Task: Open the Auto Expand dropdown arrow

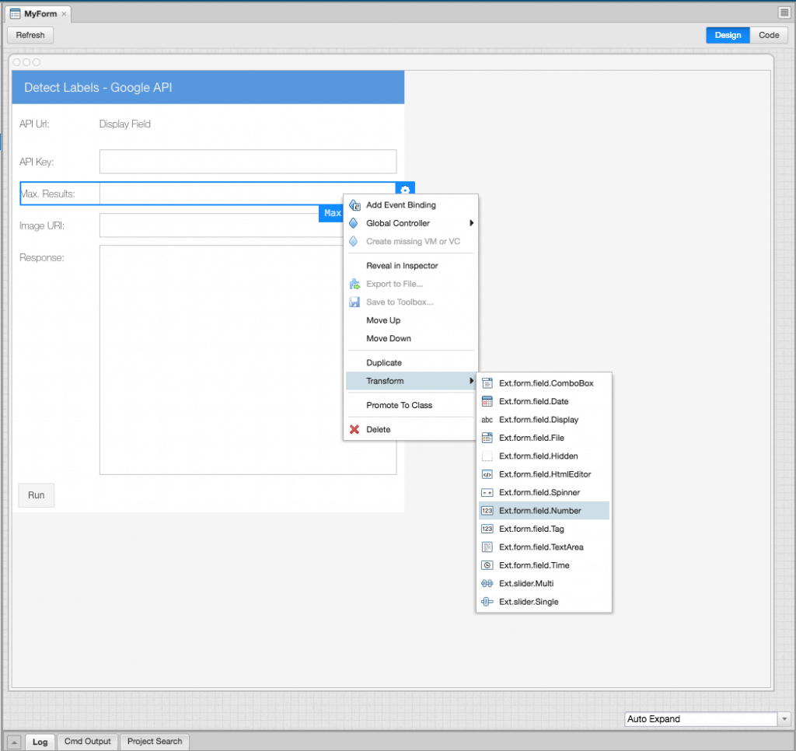Action: [784, 719]
